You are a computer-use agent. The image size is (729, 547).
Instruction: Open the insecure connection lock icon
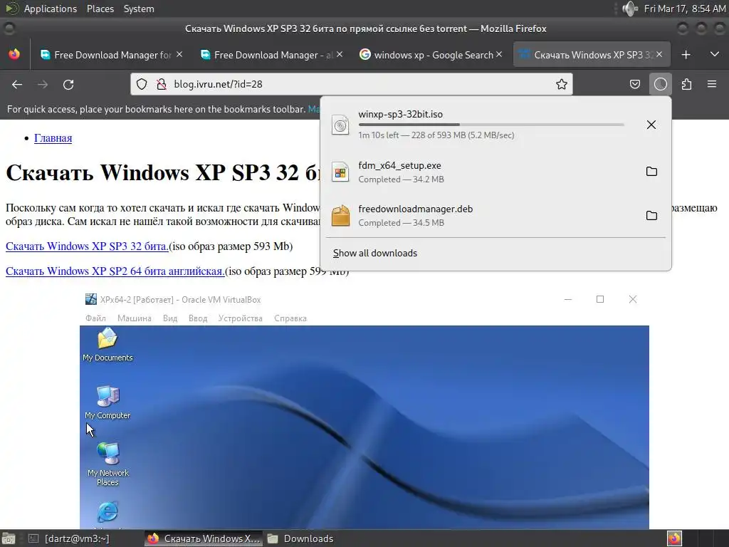(x=162, y=84)
